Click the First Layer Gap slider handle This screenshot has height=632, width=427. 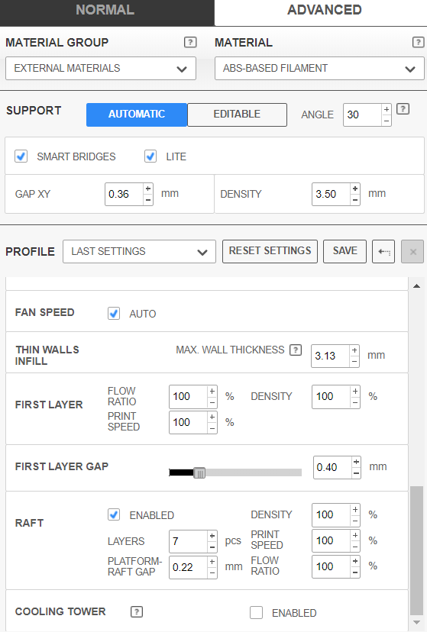coord(199,472)
